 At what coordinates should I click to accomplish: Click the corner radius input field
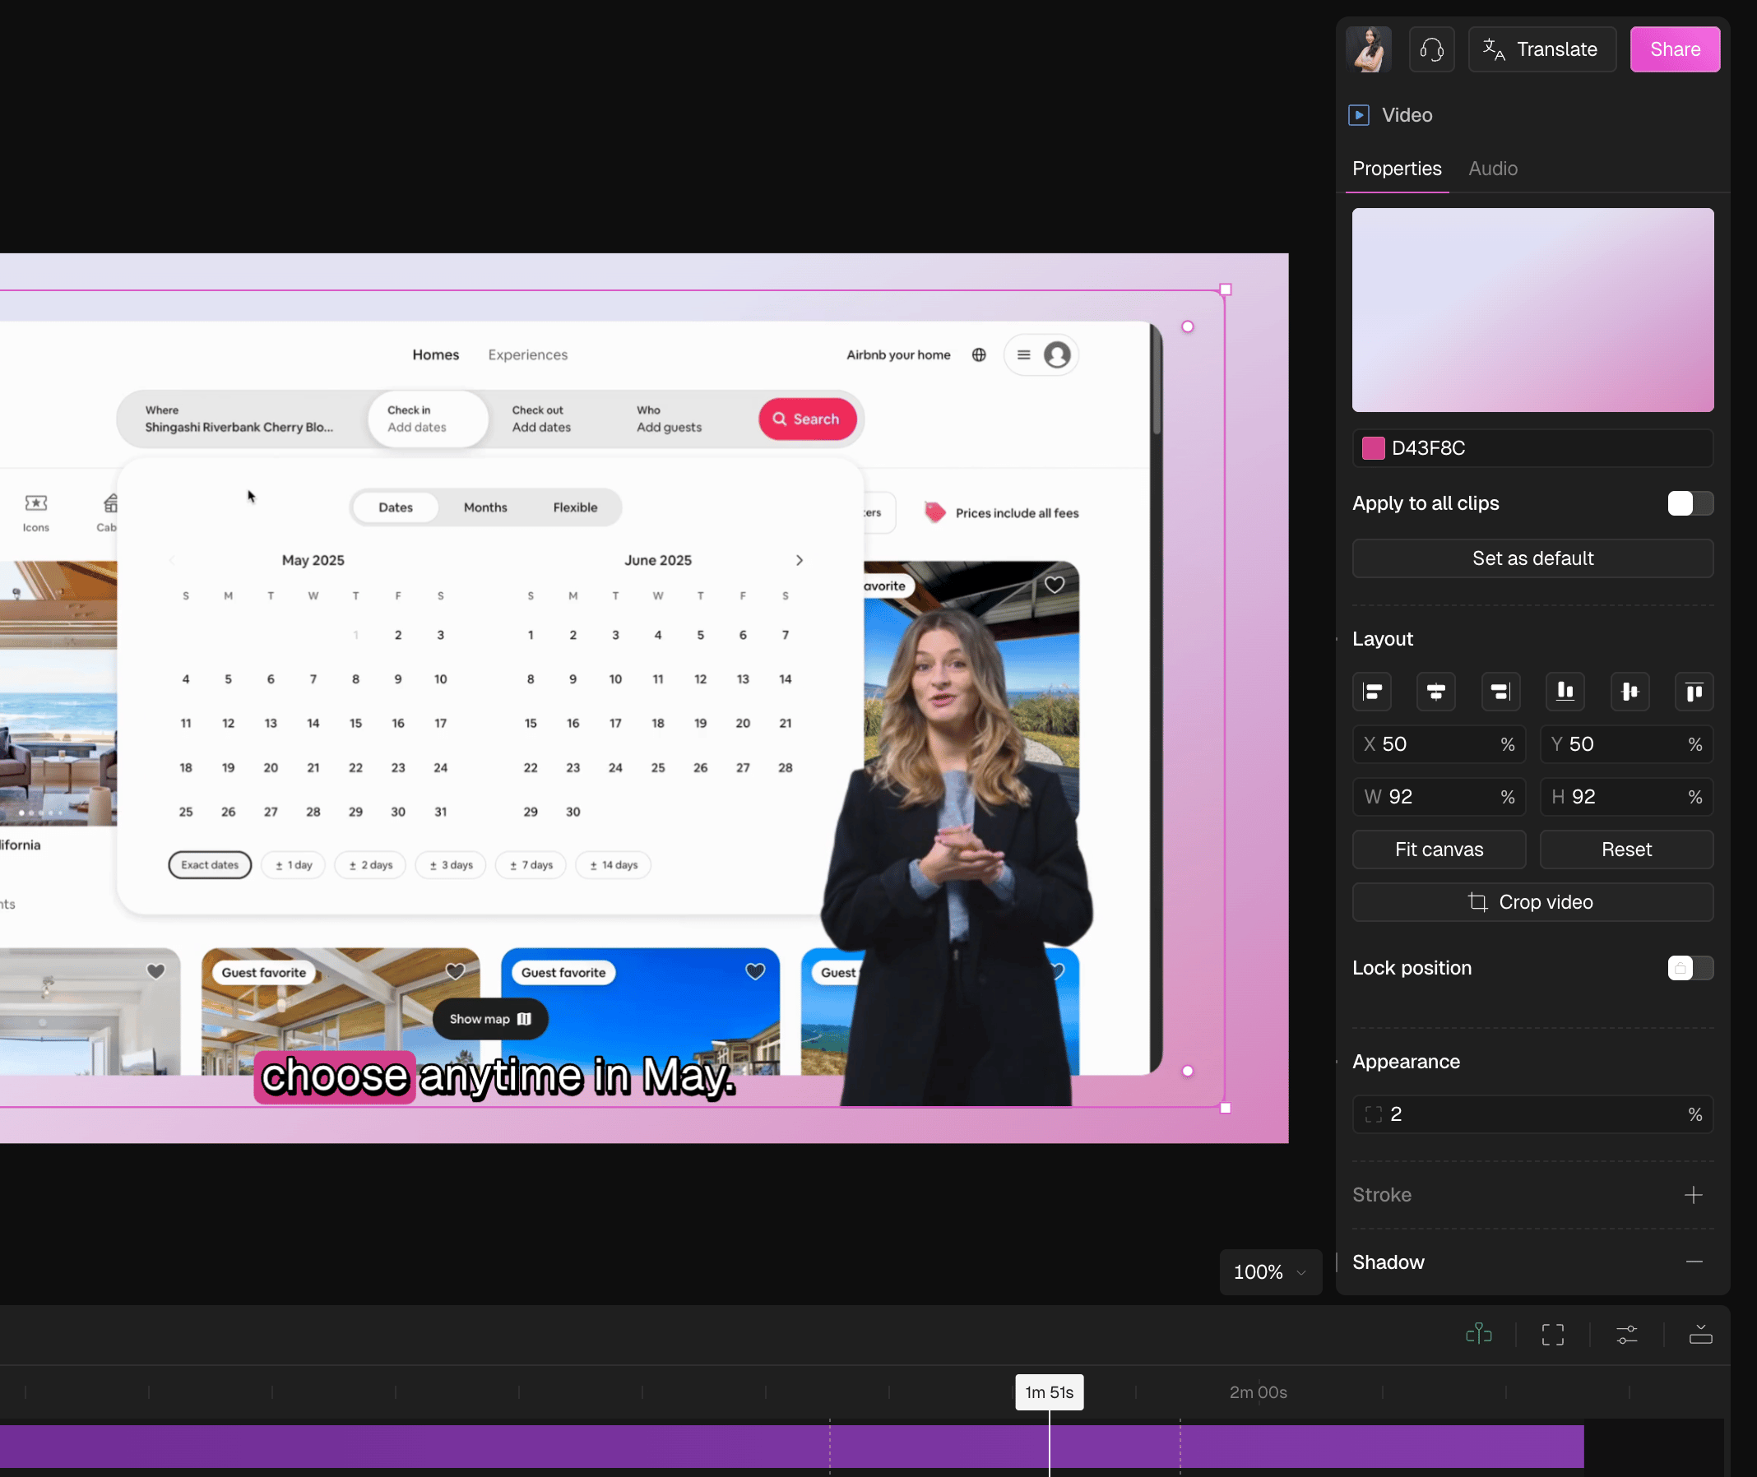pyautogui.click(x=1532, y=1114)
